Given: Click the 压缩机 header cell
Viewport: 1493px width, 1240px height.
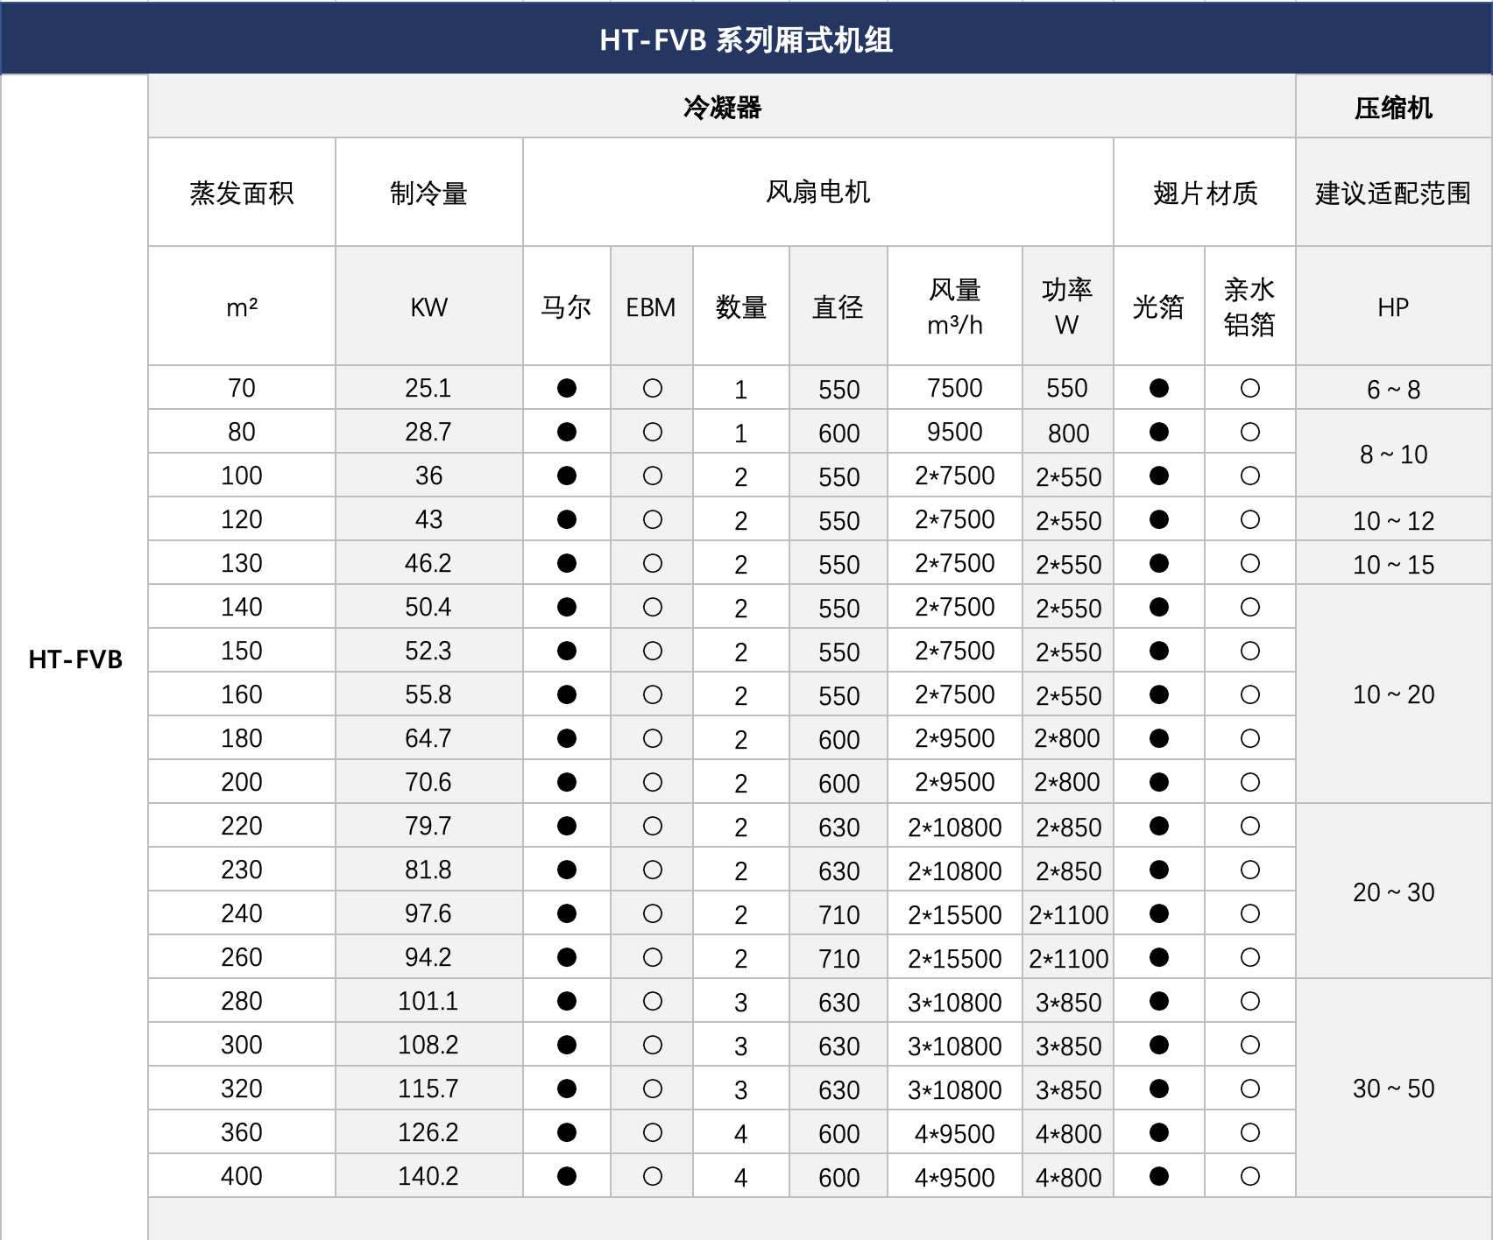Looking at the screenshot, I should tap(1393, 107).
